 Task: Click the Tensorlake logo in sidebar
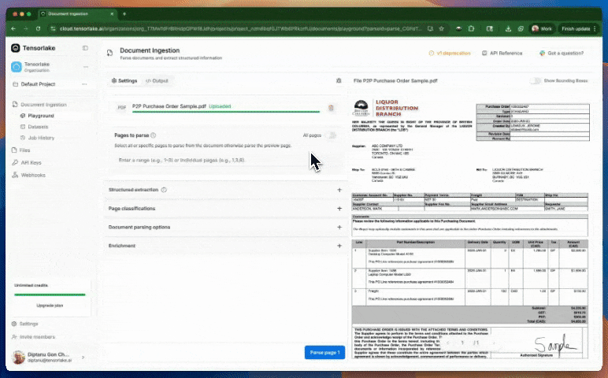16,48
